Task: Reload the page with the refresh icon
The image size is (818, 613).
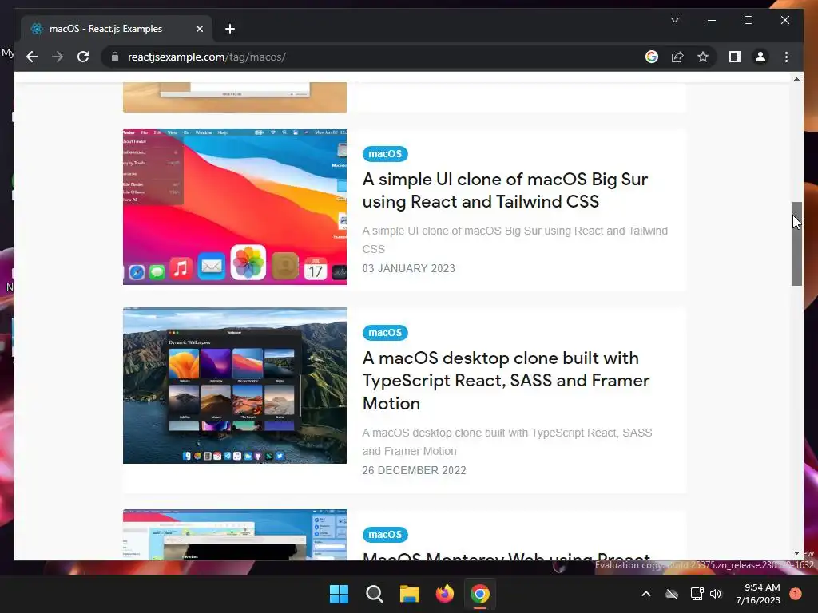Action: pyautogui.click(x=83, y=57)
